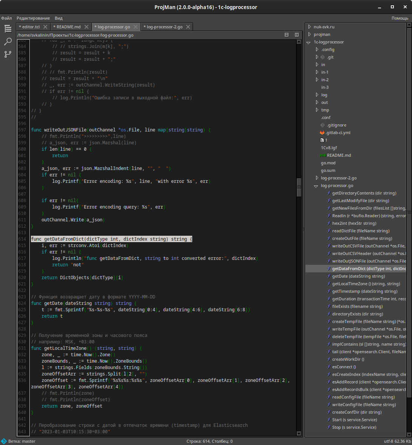
Task: Click function icon beside hex2int
Action: coord(329,223)
